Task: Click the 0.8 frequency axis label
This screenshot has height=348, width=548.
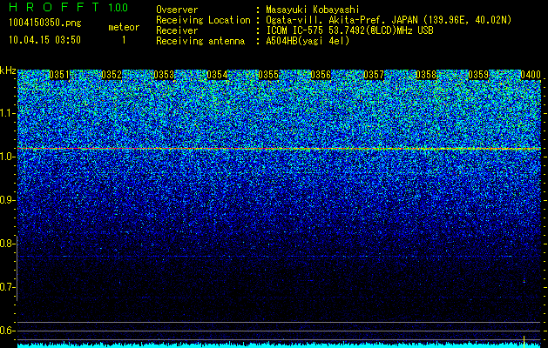Action: tap(7, 244)
